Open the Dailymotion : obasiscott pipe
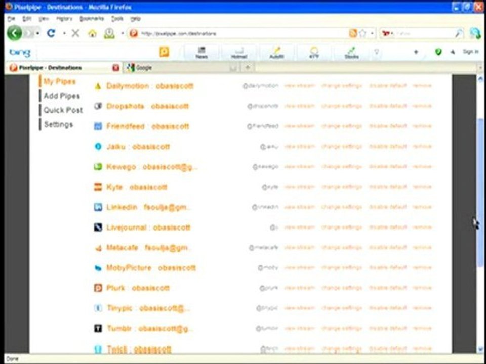The width and height of the screenshot is (486, 364). [x=150, y=86]
